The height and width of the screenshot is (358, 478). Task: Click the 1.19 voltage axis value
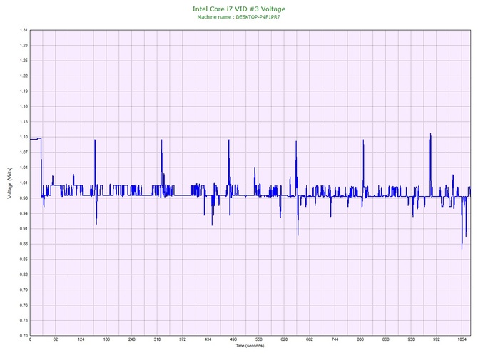pos(24,91)
